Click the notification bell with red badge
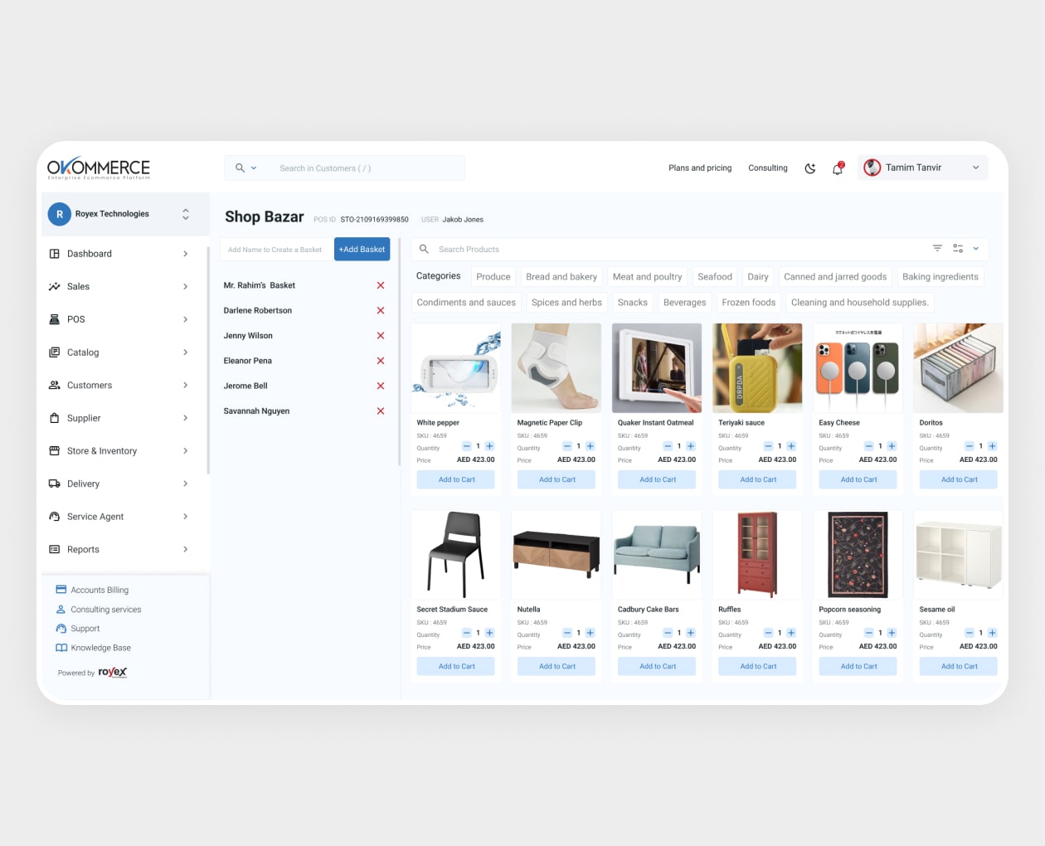The image size is (1045, 846). pos(837,168)
